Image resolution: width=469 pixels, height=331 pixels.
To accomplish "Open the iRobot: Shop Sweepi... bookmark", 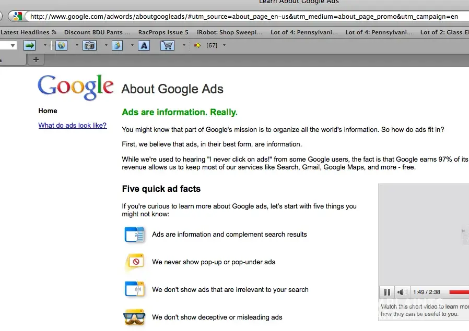I will coord(229,32).
